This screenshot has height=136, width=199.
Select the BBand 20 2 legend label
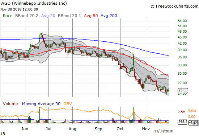click(x=27, y=16)
